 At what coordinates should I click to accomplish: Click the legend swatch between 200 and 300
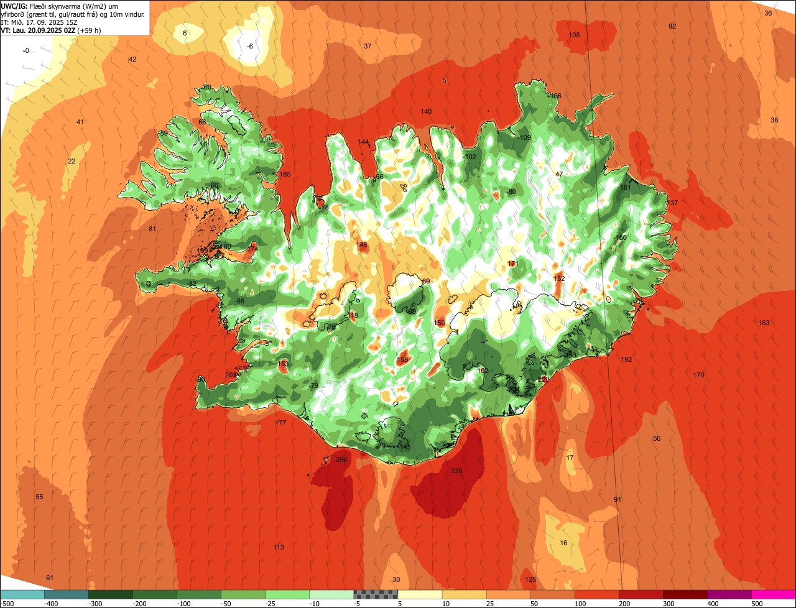coord(641,594)
